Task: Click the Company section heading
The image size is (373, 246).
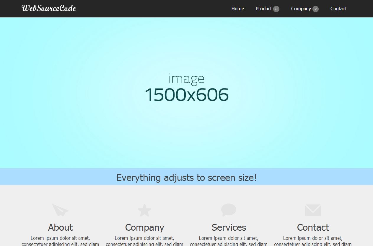Action: pos(144,227)
